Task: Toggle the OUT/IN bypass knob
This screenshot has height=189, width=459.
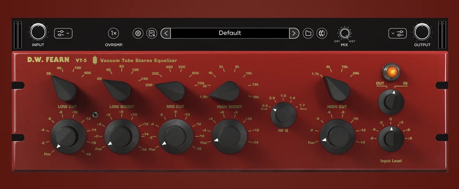Action: pyautogui.click(x=390, y=102)
